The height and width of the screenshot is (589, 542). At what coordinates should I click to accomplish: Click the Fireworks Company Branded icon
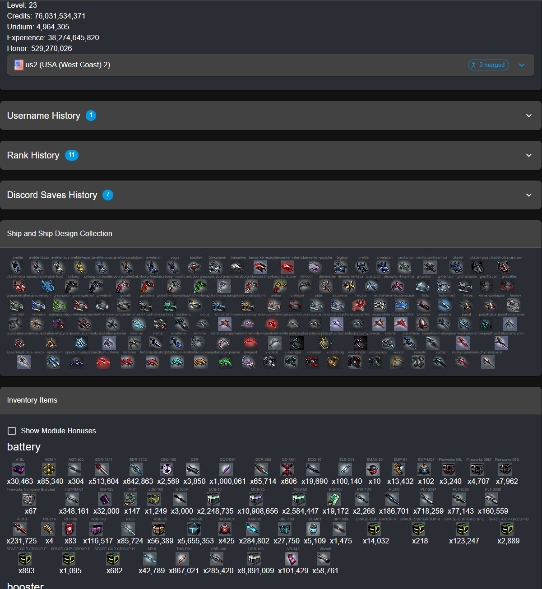click(x=29, y=499)
